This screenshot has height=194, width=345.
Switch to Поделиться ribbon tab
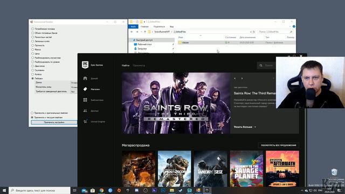click(x=159, y=26)
